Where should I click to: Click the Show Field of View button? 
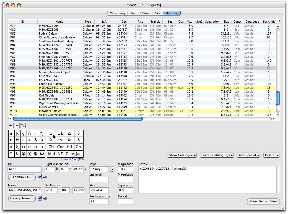[x=263, y=201]
